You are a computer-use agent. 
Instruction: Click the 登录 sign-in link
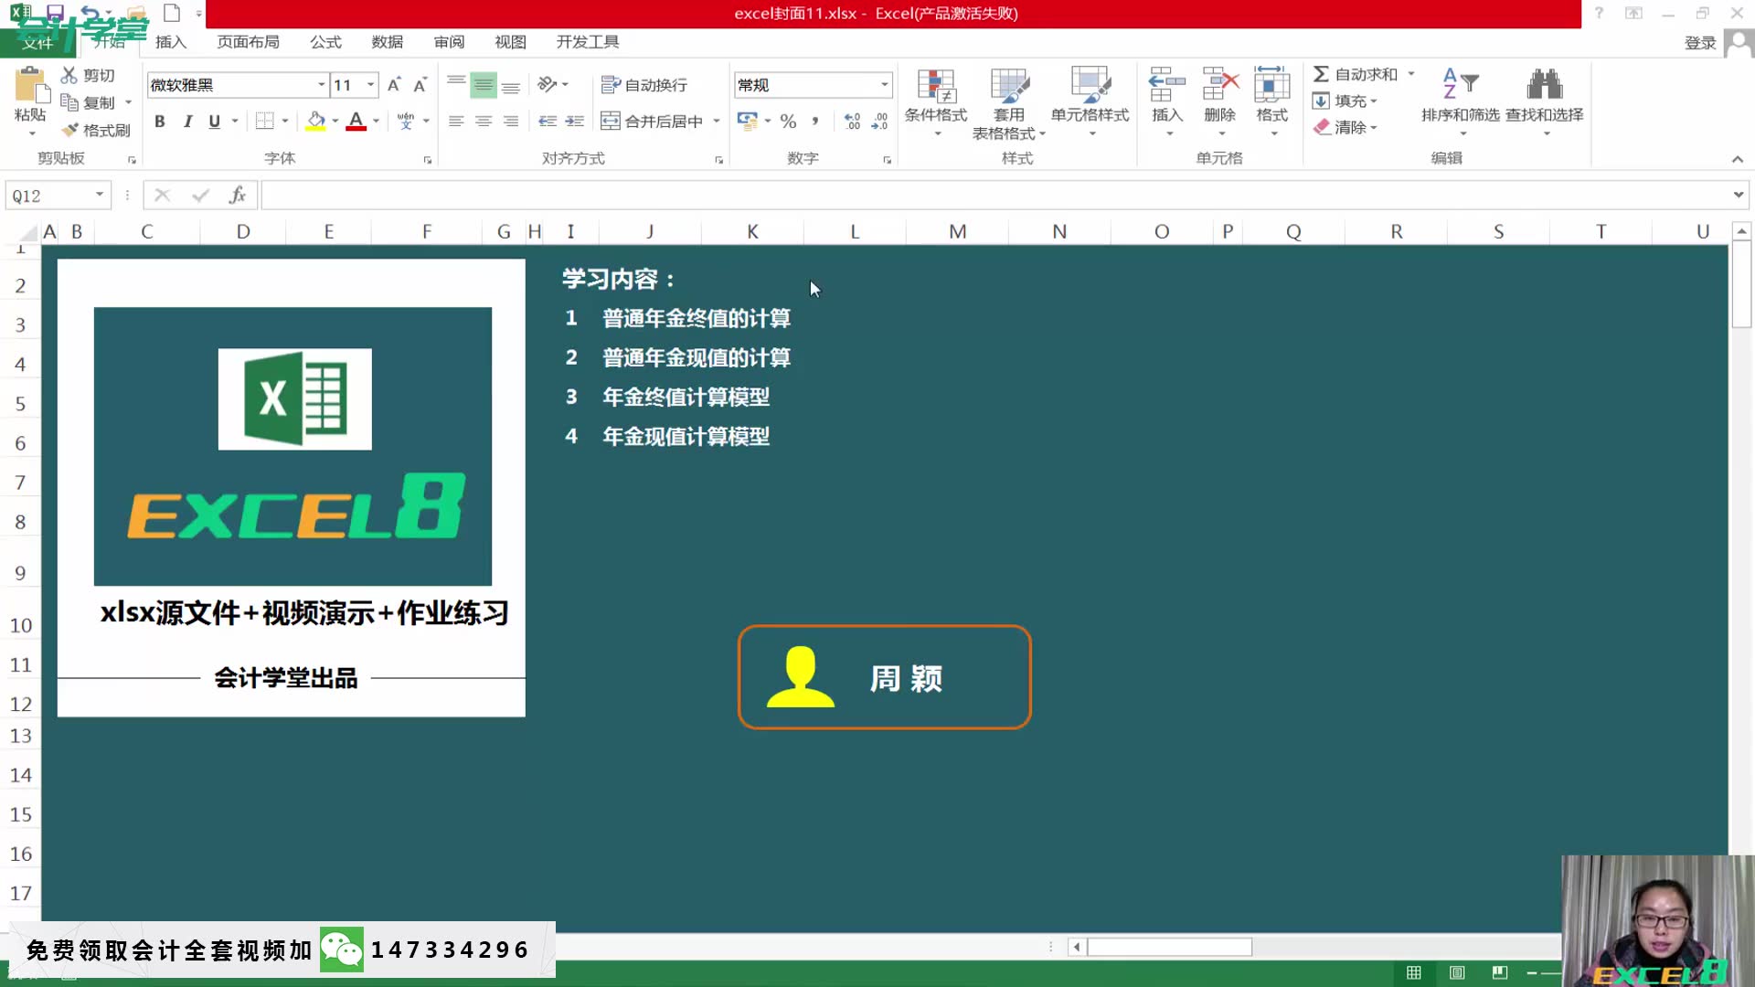click(1699, 42)
